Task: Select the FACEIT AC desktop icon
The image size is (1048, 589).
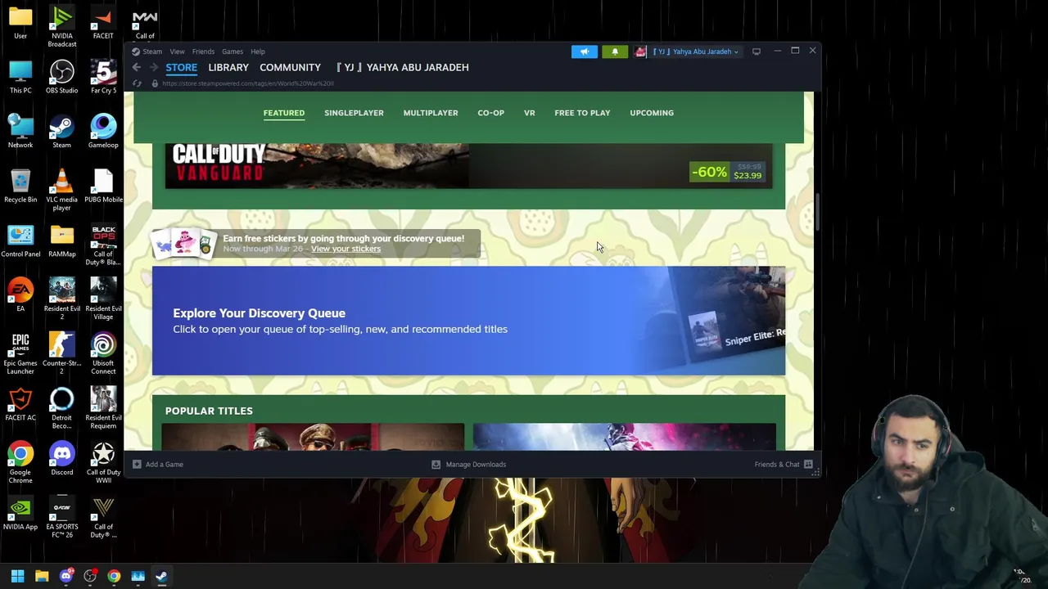Action: 20,405
